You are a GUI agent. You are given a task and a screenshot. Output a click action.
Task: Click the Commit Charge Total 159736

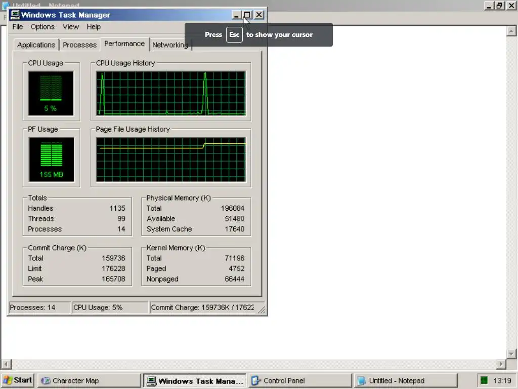pos(113,258)
